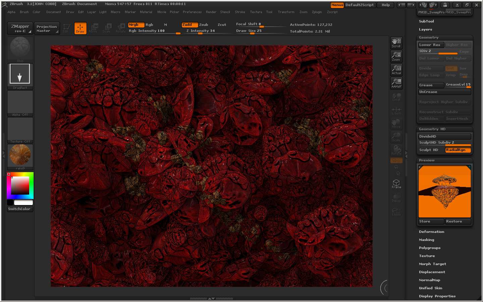Toggle the M material mode

click(x=165, y=25)
